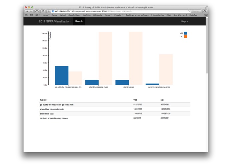
Task: Open the Linux bookmarks folder dropdown
Action: [46, 15]
